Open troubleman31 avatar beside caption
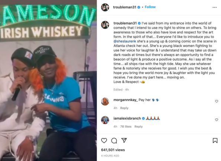Image resolution: width=221 pixels, height=161 pixels. (105, 25)
